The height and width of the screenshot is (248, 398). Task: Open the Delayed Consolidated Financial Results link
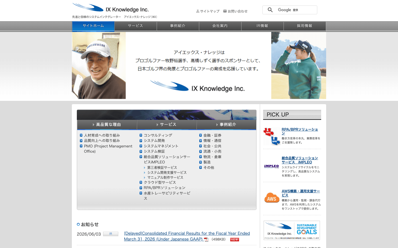click(x=187, y=236)
